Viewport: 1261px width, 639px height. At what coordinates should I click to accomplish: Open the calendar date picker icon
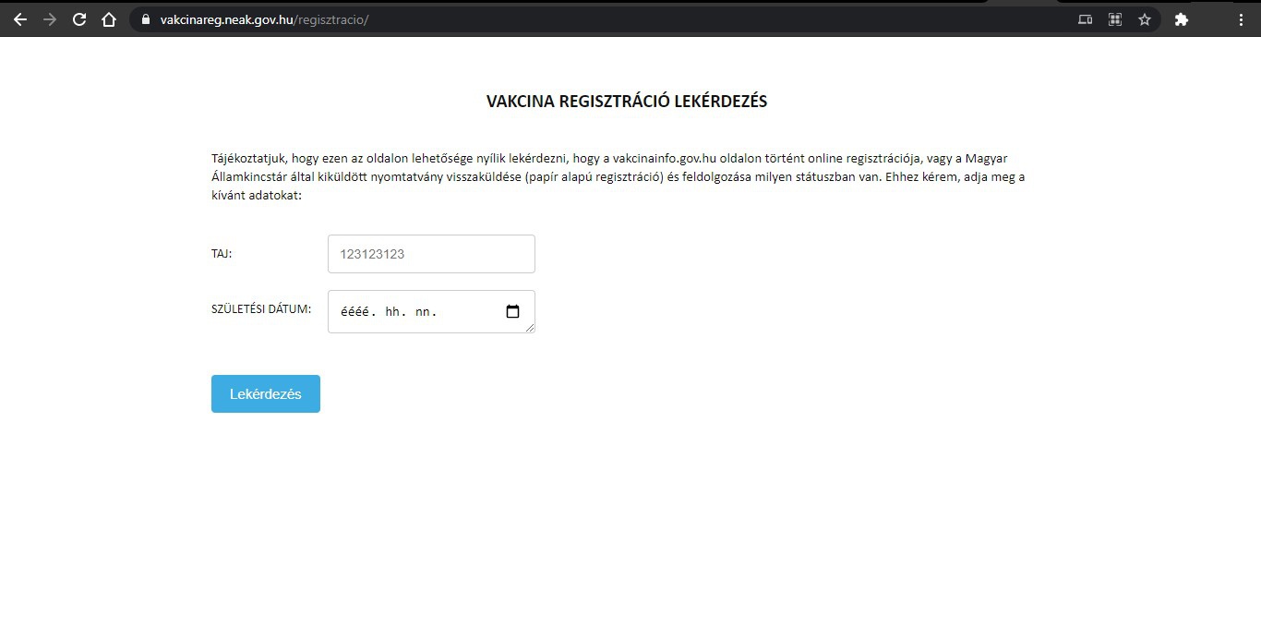(513, 311)
